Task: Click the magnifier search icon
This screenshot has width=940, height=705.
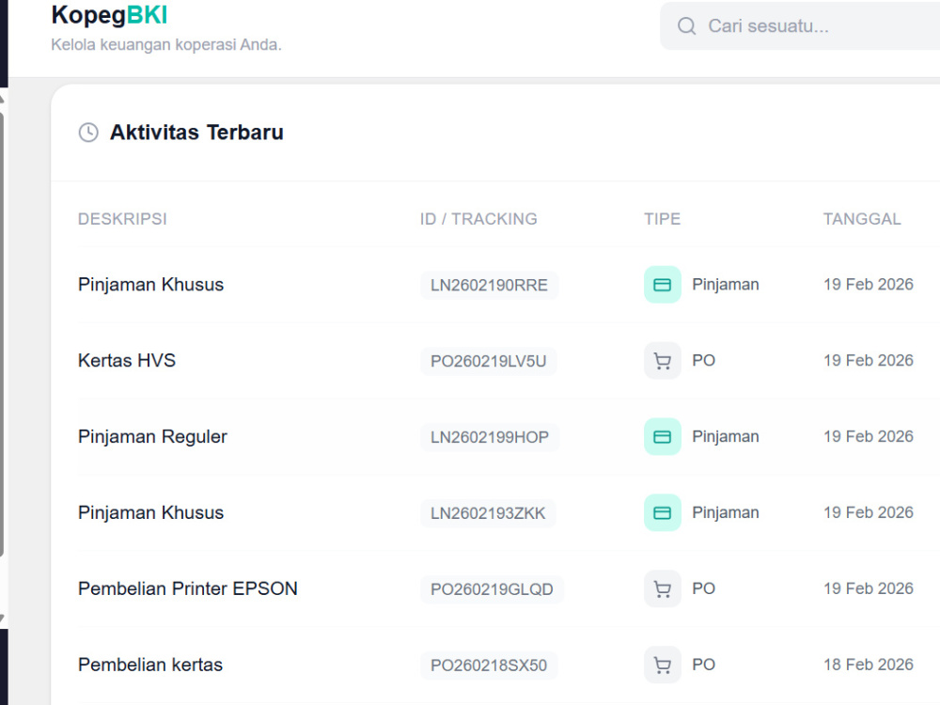Action: pyautogui.click(x=686, y=26)
